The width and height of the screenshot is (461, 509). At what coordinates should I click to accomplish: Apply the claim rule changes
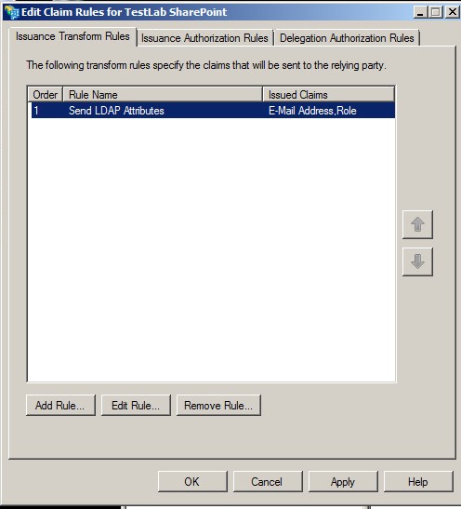tap(343, 481)
